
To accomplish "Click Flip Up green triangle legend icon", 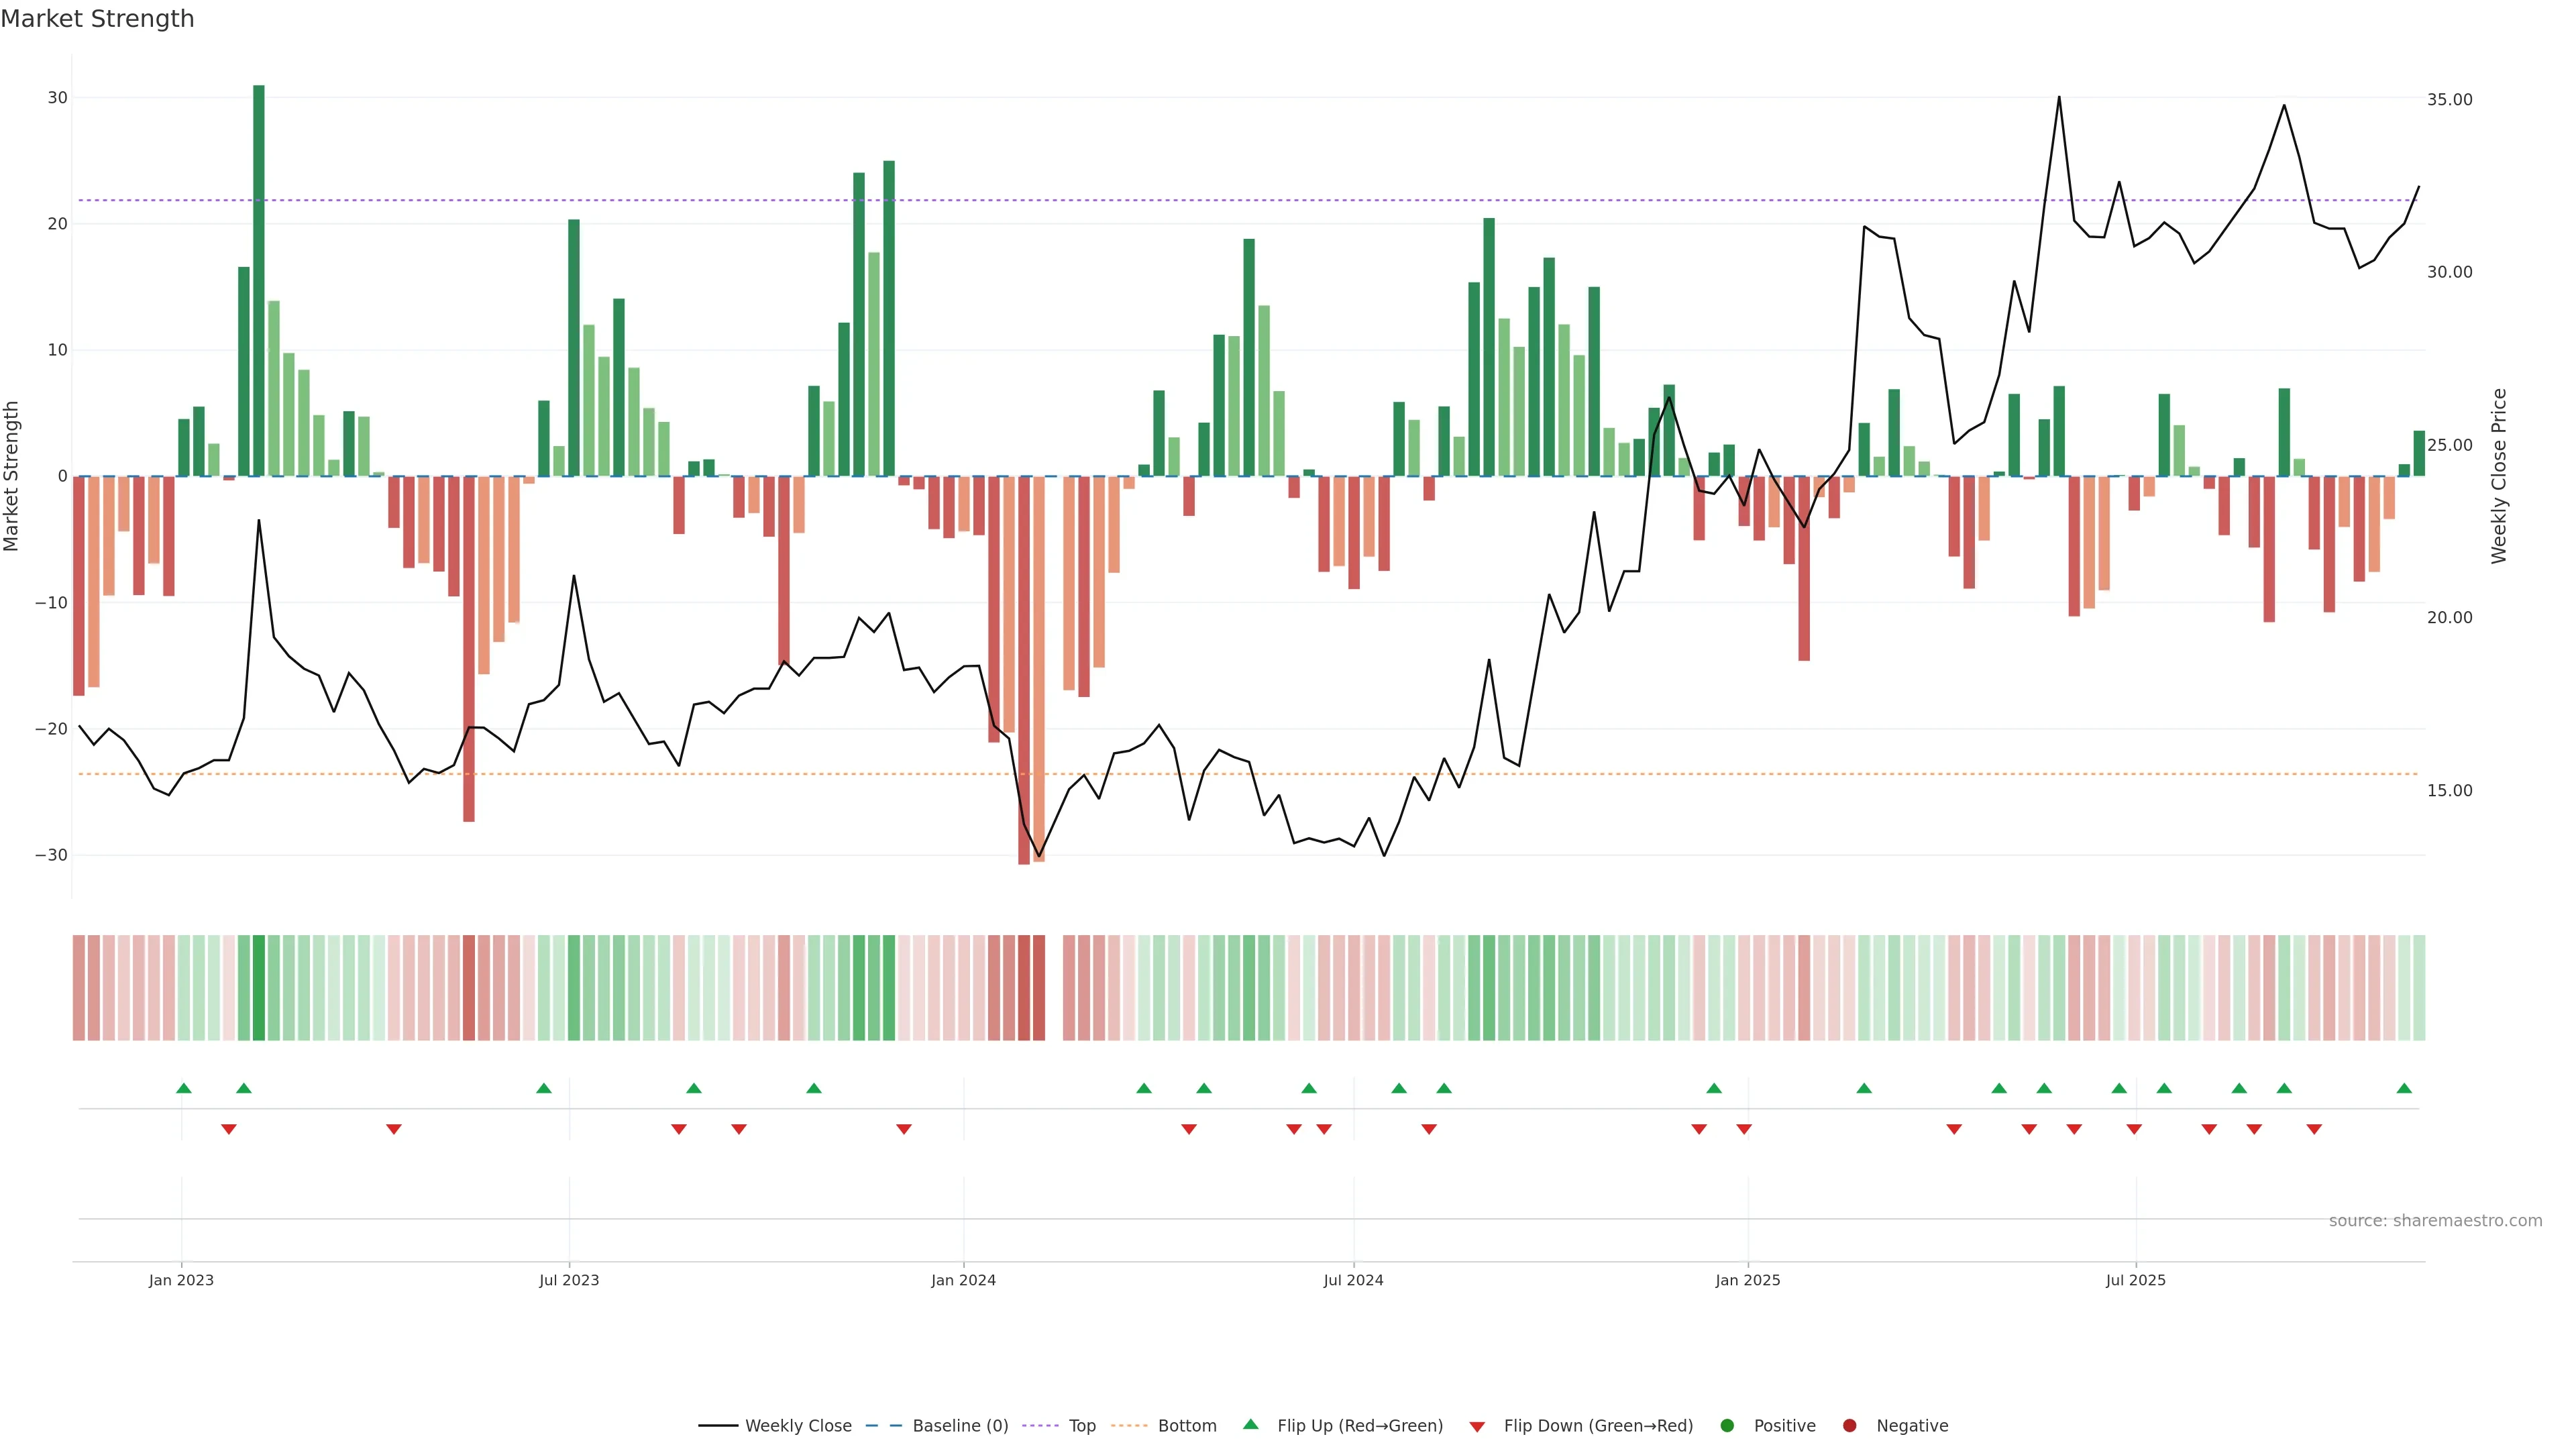I will point(1250,1424).
